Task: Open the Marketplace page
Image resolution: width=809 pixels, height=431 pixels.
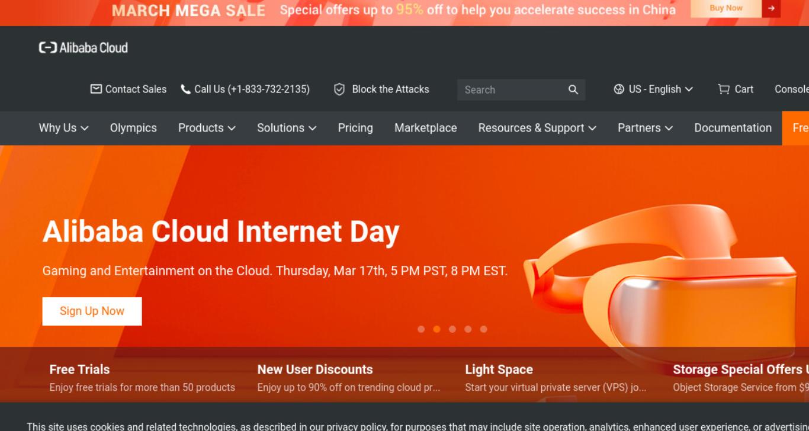Action: point(426,128)
